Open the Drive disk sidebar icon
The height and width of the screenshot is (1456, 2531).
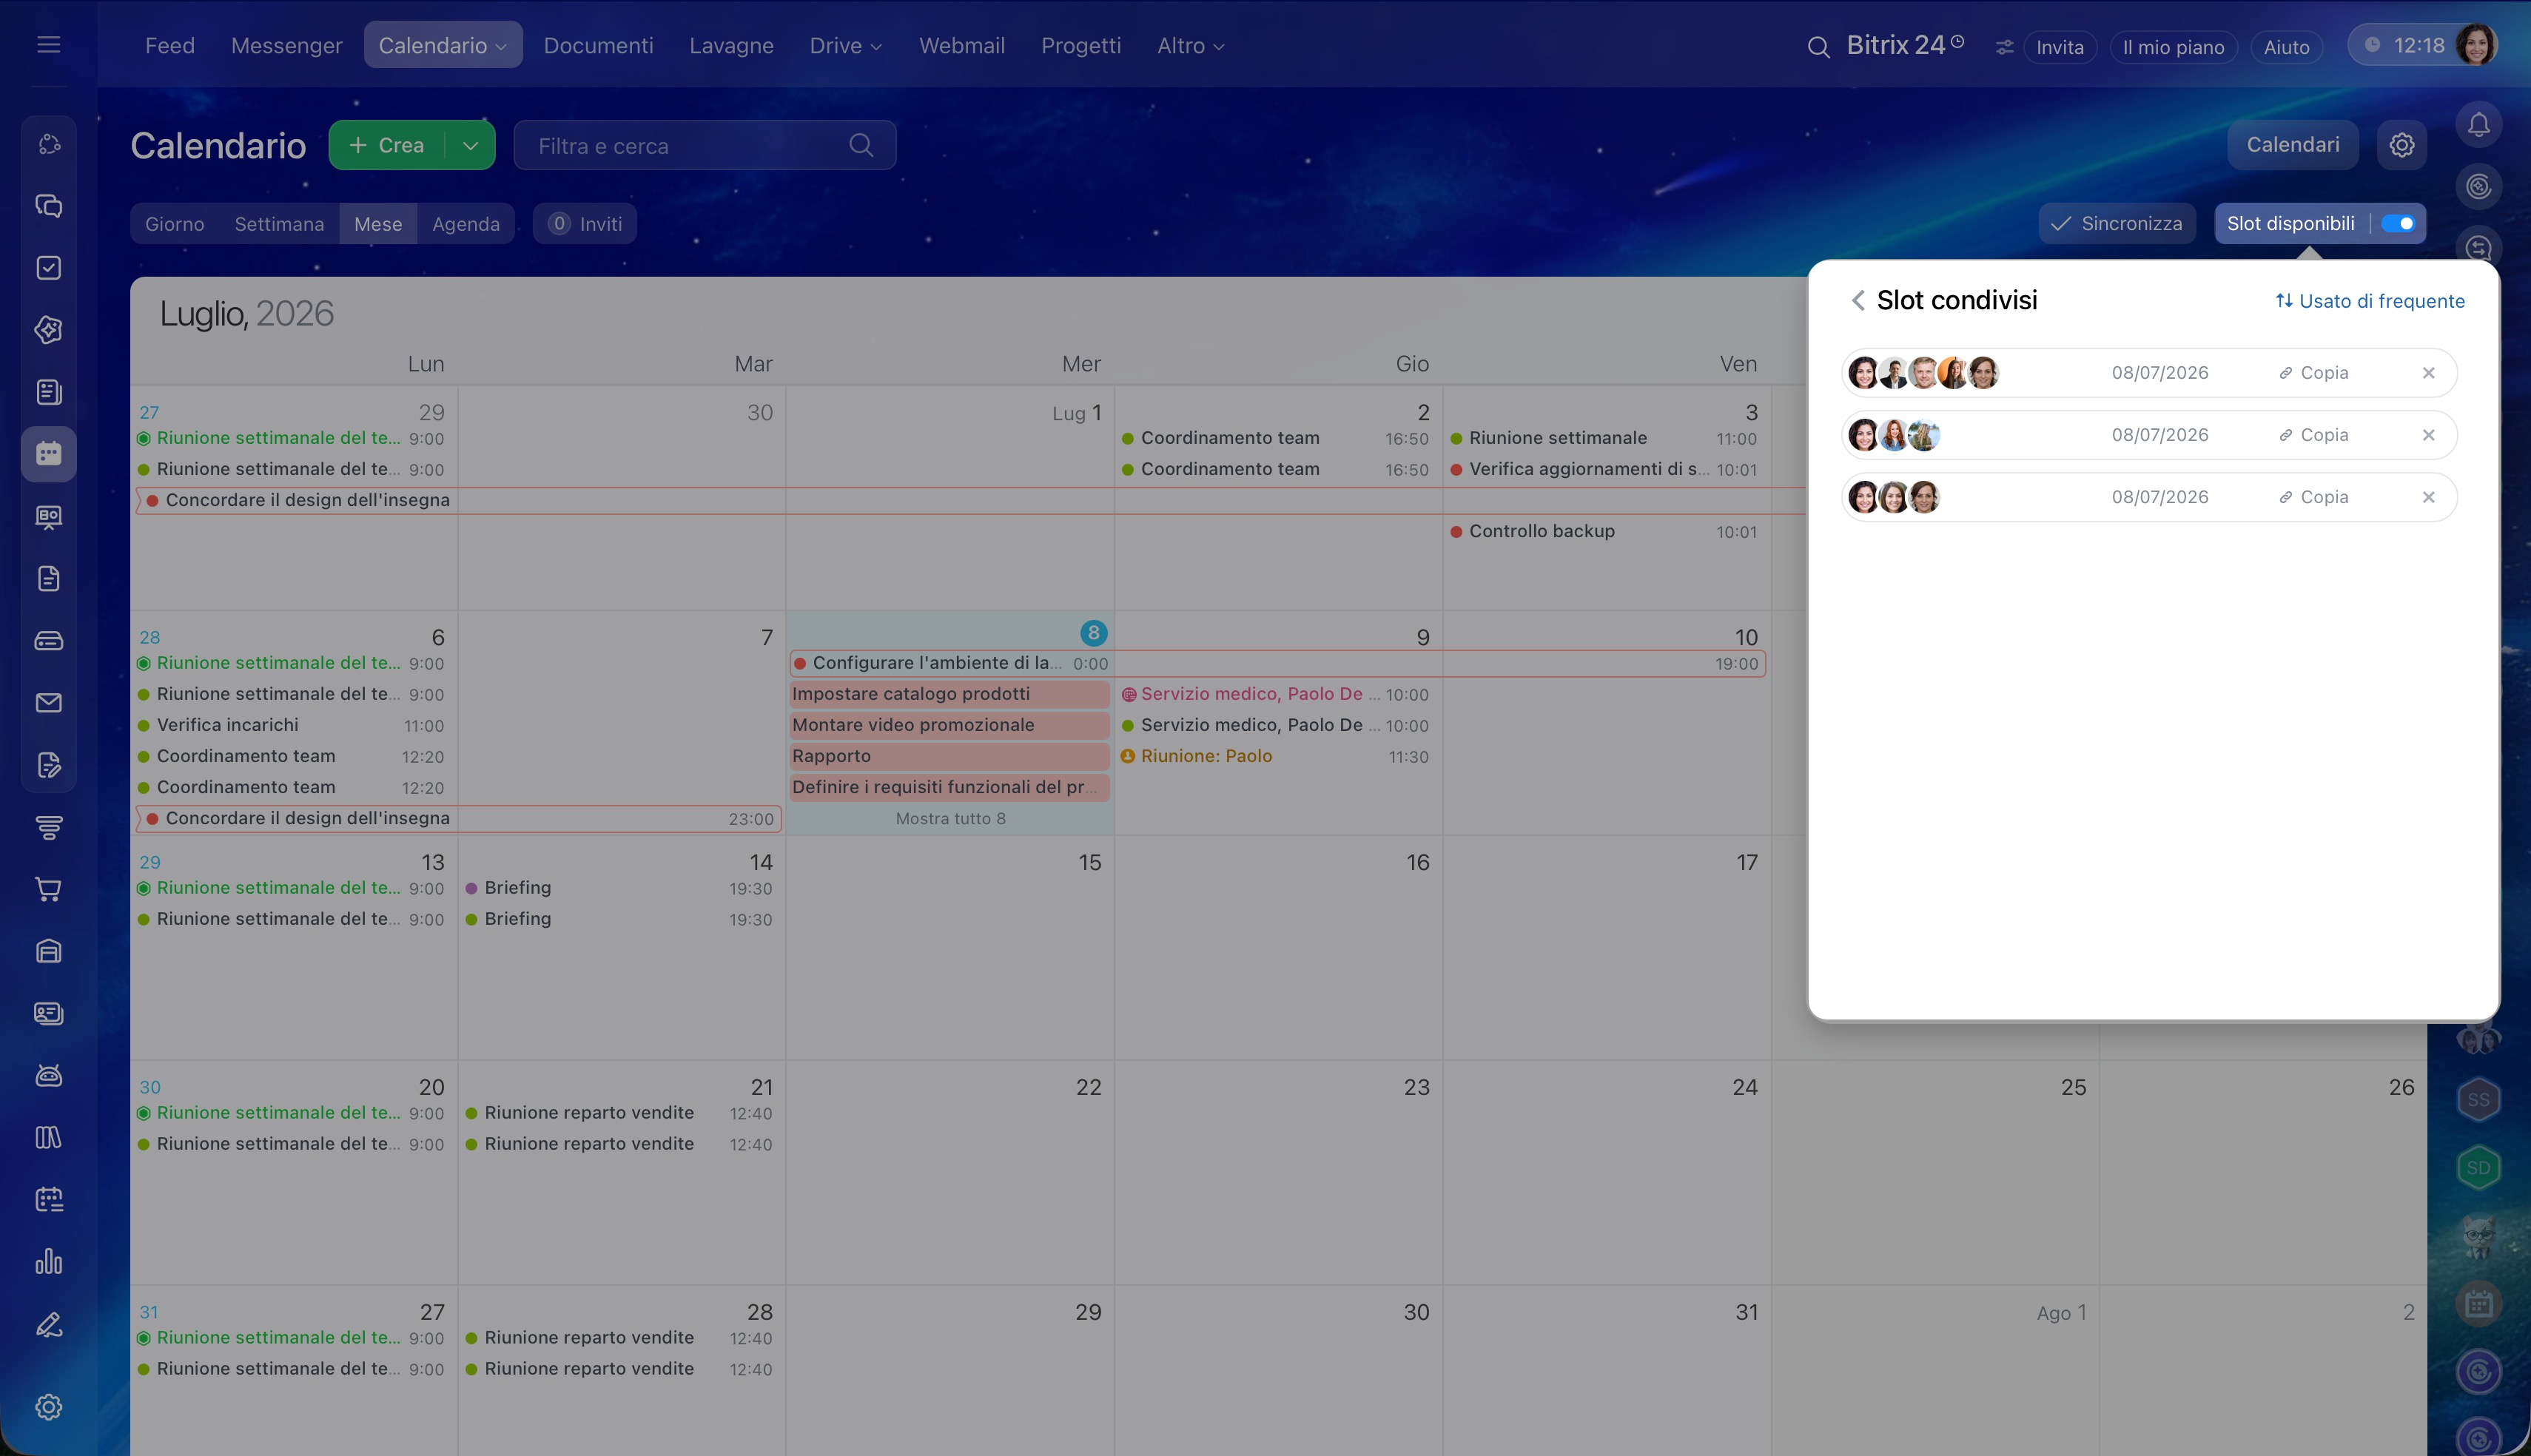(x=49, y=641)
